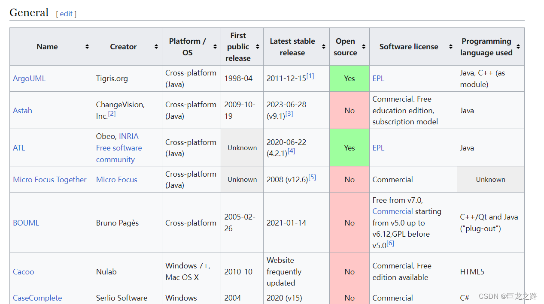Click No cell in BOUML row
The image size is (544, 304).
pos(349,223)
